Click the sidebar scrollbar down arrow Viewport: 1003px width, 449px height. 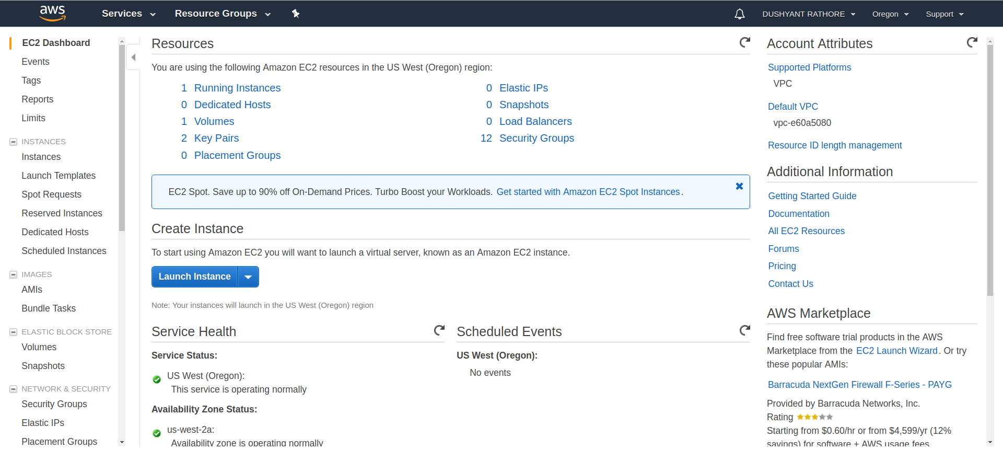[x=122, y=442]
